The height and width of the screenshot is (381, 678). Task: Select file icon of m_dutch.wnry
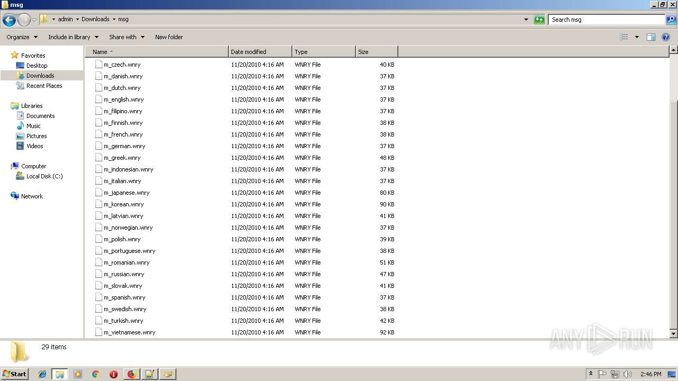[98, 88]
